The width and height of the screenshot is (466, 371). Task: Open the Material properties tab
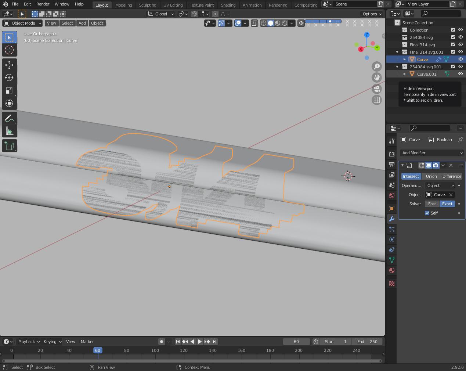tap(392, 270)
